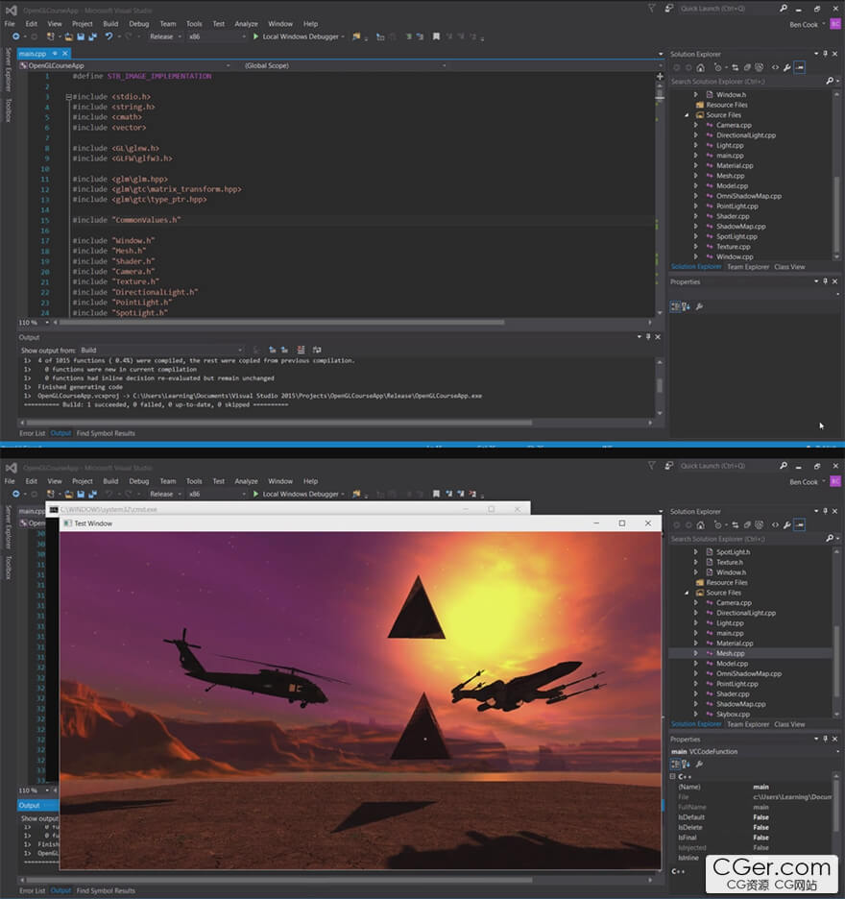Open File menu in upper window

10,24
